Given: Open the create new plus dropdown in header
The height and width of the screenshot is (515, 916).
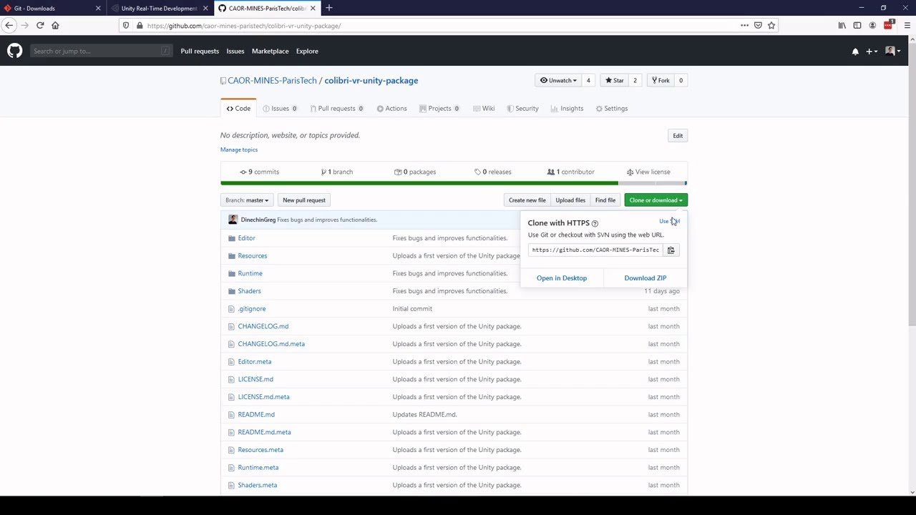Looking at the screenshot, I should [872, 51].
